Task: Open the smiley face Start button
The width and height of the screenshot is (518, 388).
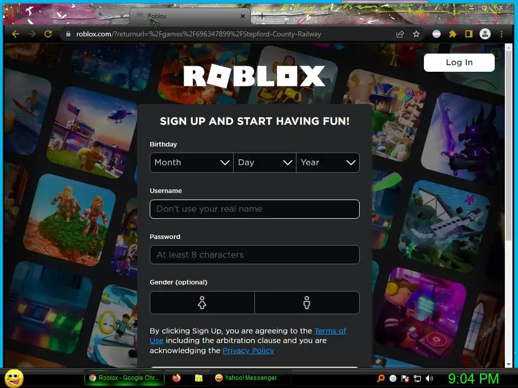Action: click(x=14, y=378)
